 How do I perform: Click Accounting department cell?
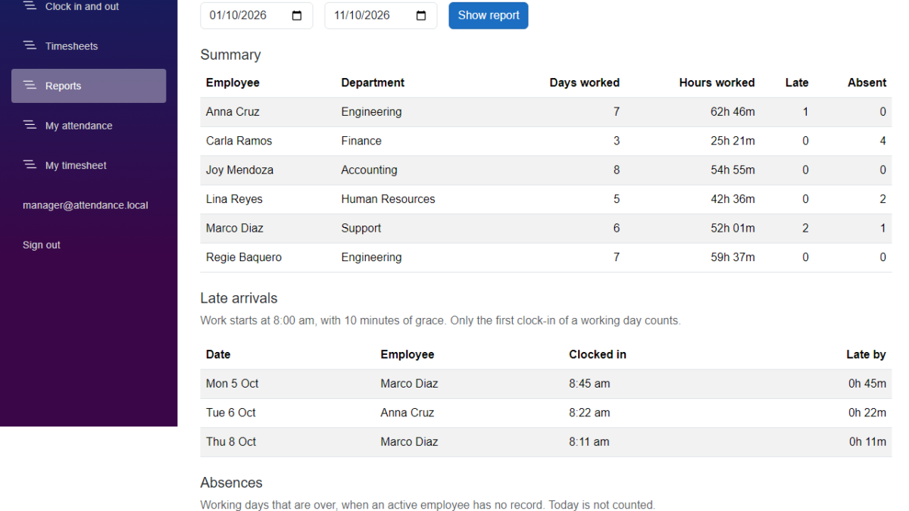[369, 170]
